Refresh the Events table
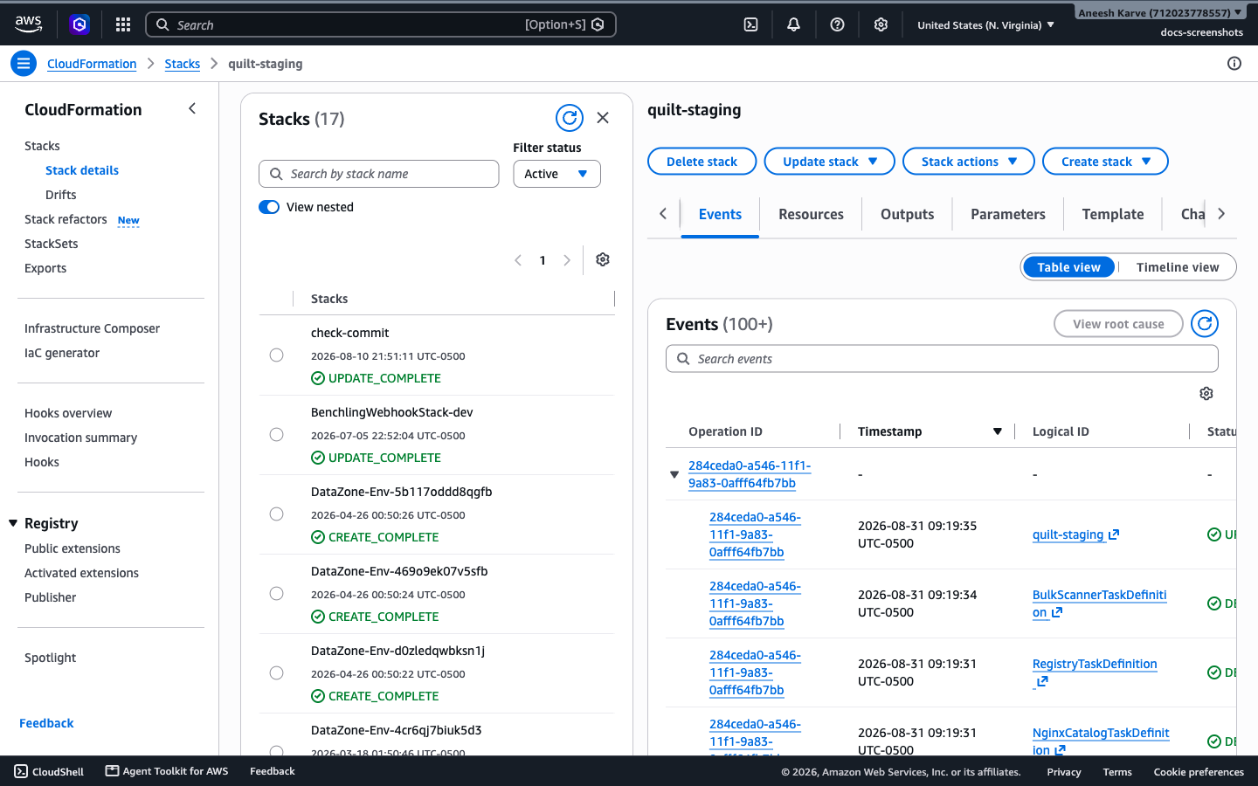 coord(1205,324)
